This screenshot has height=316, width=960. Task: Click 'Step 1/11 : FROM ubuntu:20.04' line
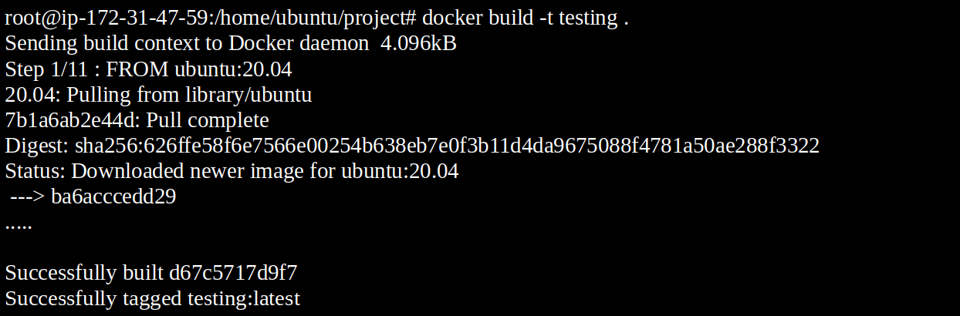pyautogui.click(x=148, y=69)
